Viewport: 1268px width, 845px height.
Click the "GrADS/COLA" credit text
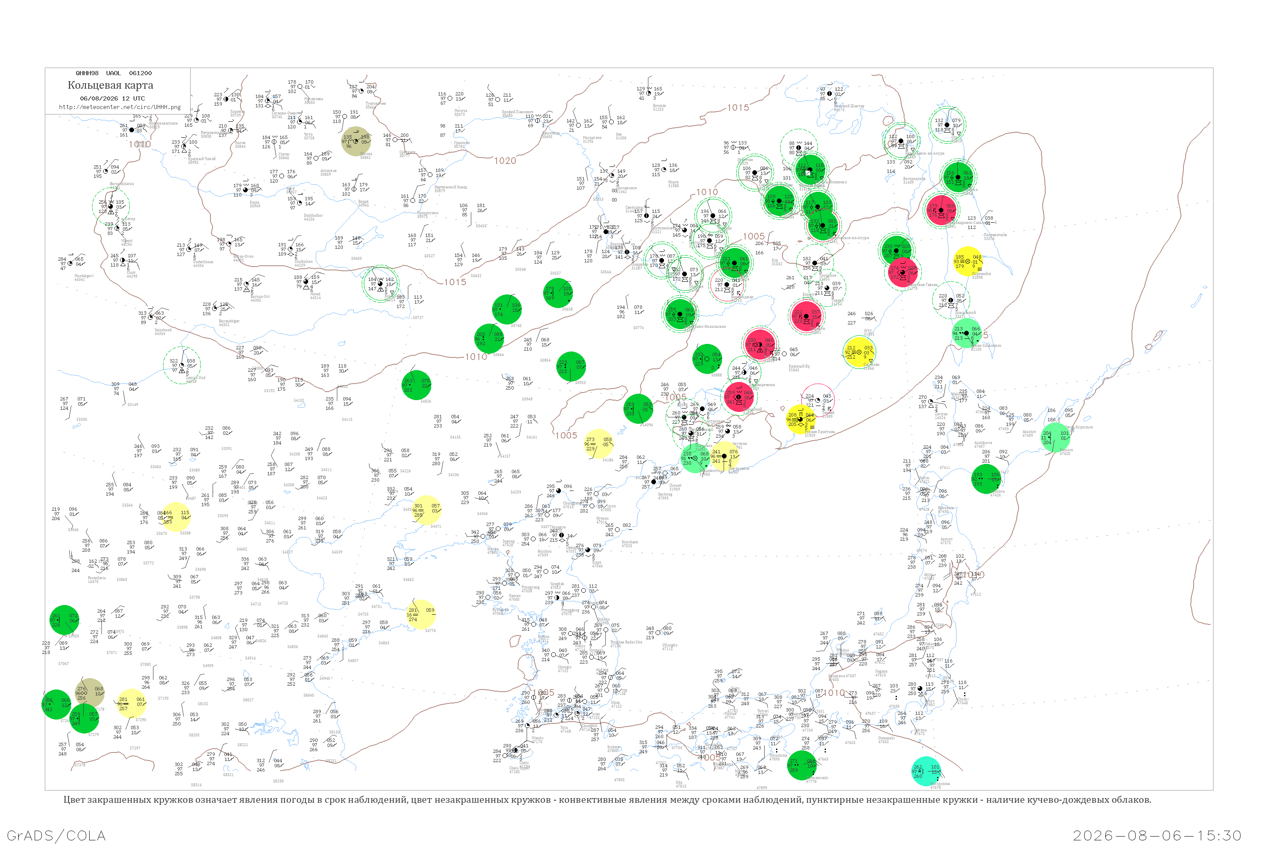point(56,835)
